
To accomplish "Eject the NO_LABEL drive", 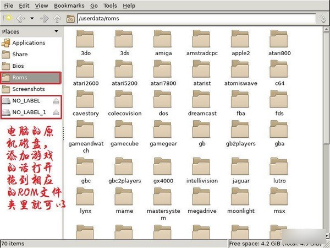I will [x=56, y=101].
